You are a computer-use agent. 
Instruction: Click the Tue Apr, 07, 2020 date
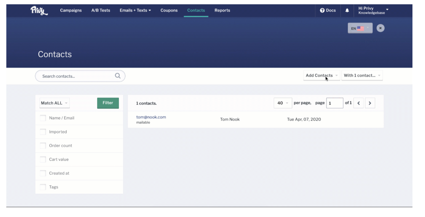click(x=304, y=119)
